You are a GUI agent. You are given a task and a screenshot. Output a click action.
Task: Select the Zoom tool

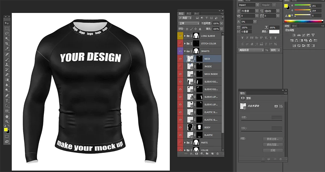point(7,121)
